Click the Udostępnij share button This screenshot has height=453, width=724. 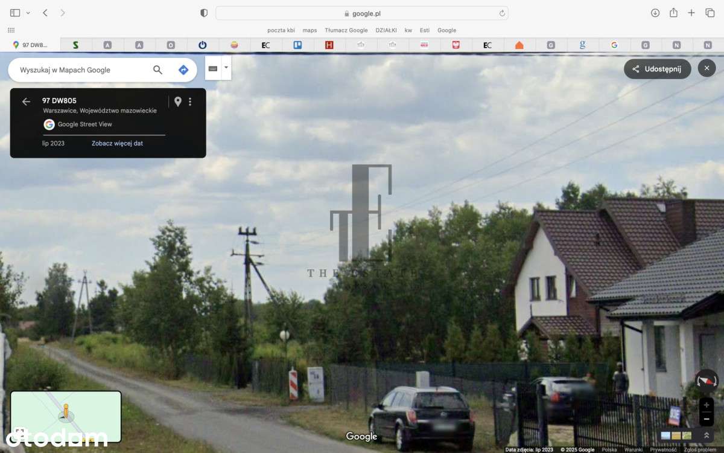click(658, 69)
